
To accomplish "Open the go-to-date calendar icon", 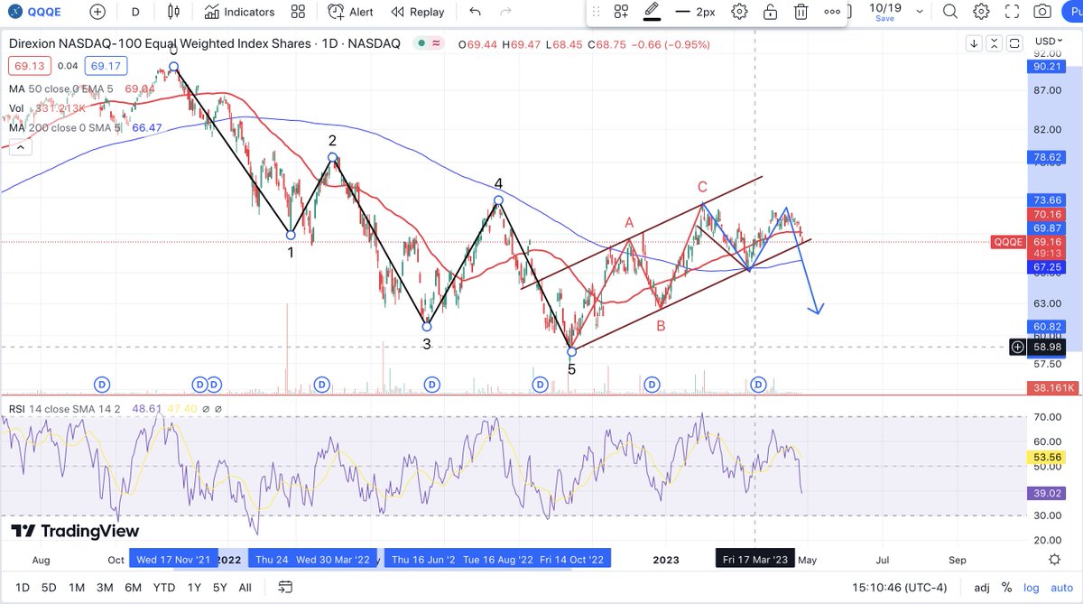I will [x=285, y=588].
